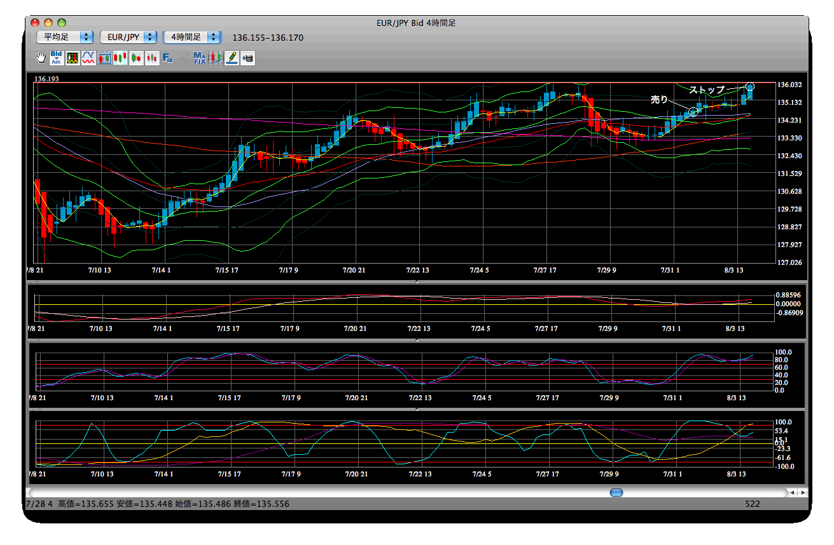The image size is (834, 545).
Task: Click the scrollbar left arrow
Action: coord(791,492)
